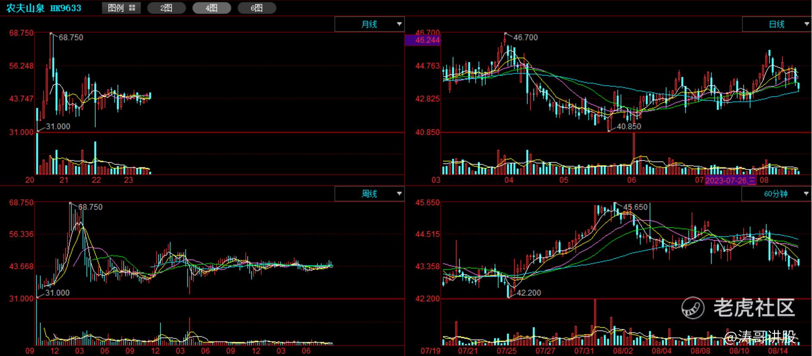The height and width of the screenshot is (356, 812).
Task: Click year label 23 under monthly chart
Action: coord(128,180)
